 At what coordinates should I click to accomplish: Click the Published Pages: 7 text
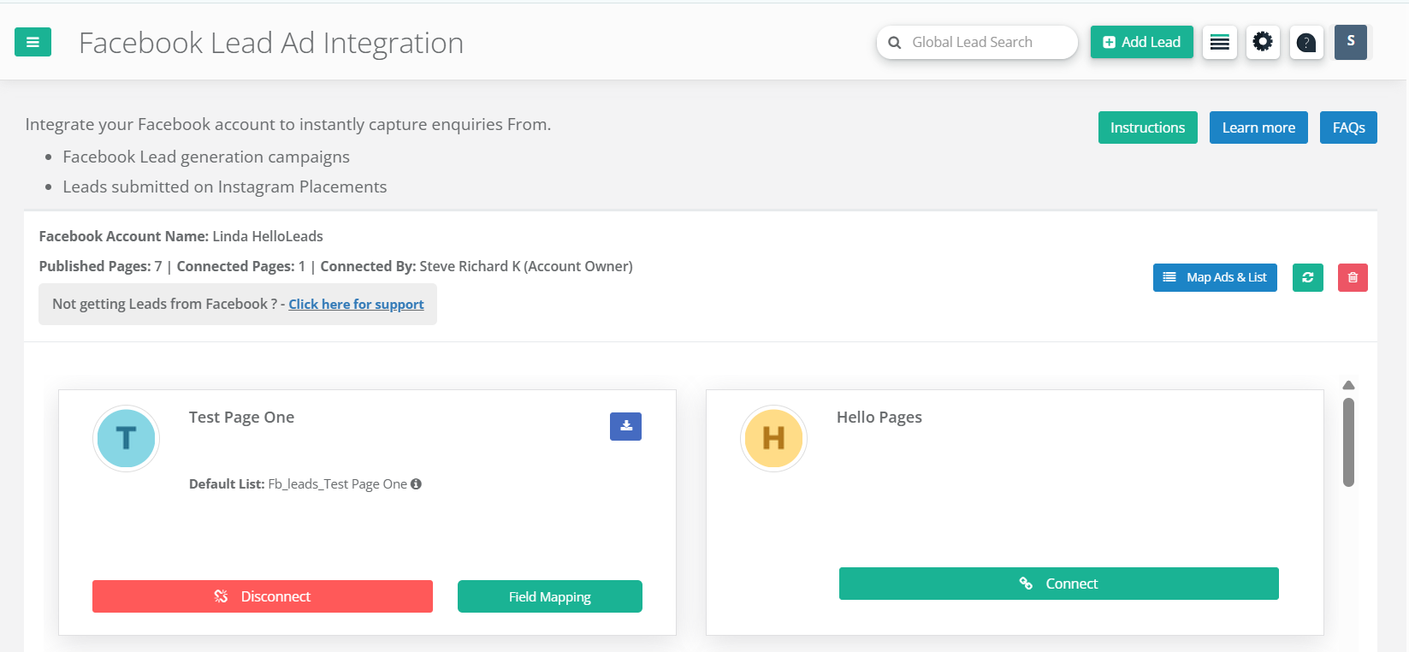[100, 267]
